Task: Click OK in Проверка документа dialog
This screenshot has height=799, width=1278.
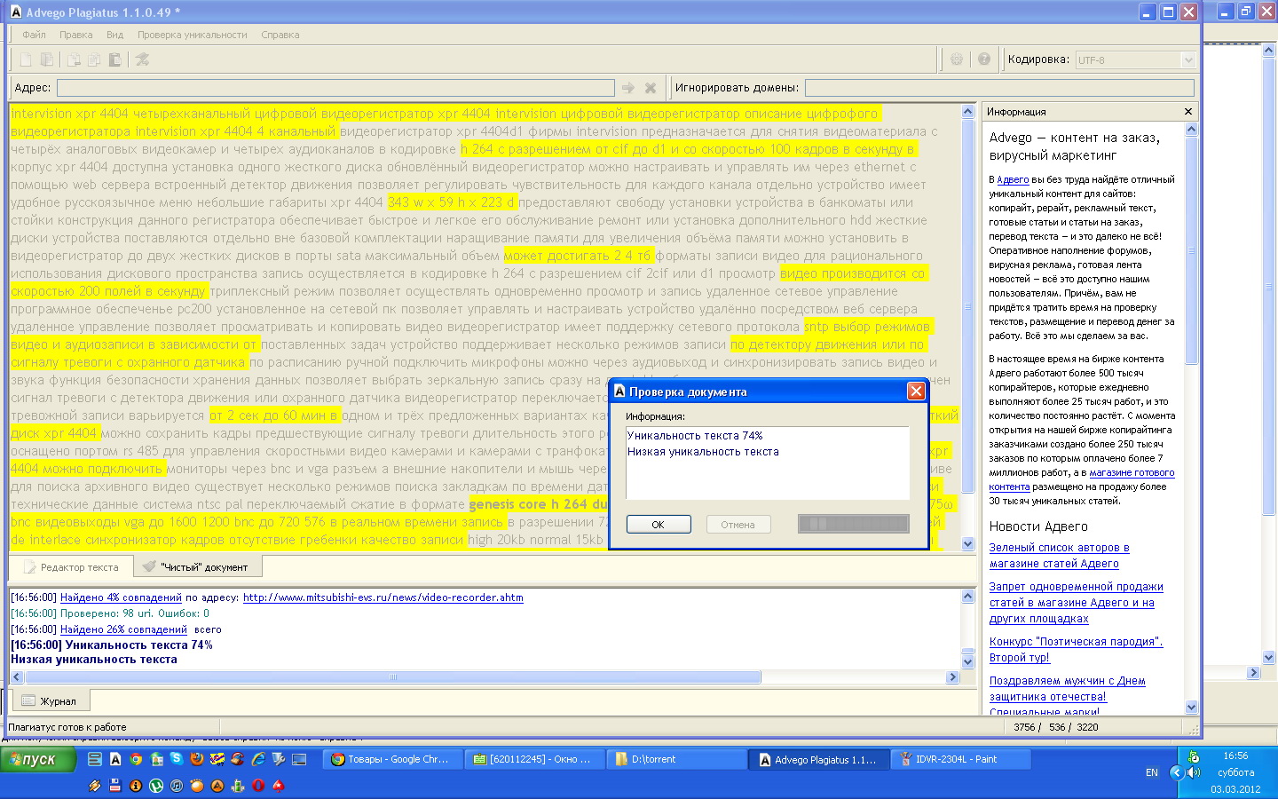Action: point(658,525)
